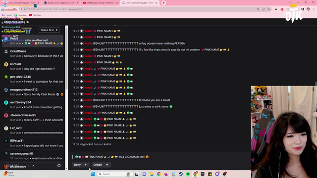The width and height of the screenshot is (317, 178).
Task: Click the Deny button
Action: pos(77,165)
